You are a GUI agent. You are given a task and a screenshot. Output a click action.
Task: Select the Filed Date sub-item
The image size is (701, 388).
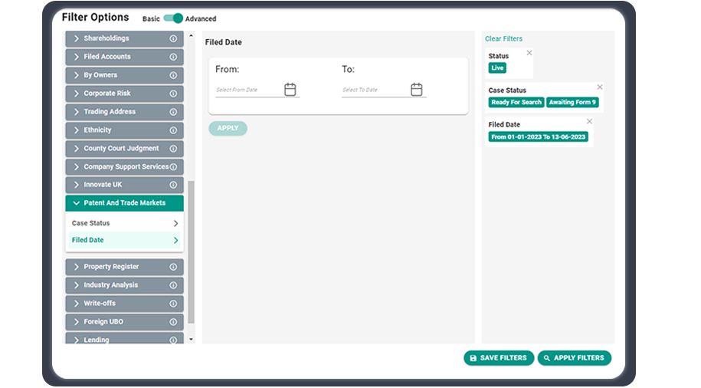click(125, 240)
